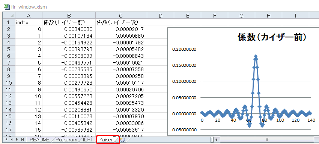
Task: Click previous sheet navigation arrow
Action: [x=11, y=140]
